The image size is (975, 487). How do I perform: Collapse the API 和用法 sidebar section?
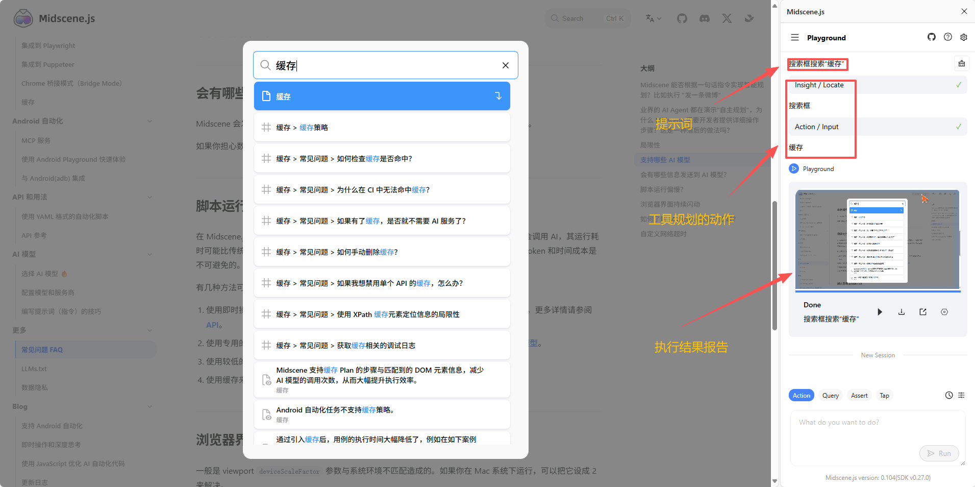click(149, 197)
